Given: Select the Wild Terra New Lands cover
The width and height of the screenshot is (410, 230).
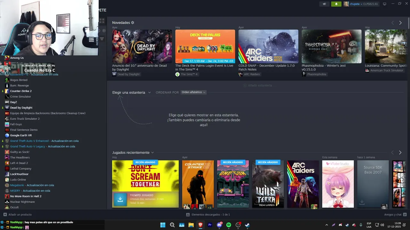Looking at the screenshot, I should [268, 184].
